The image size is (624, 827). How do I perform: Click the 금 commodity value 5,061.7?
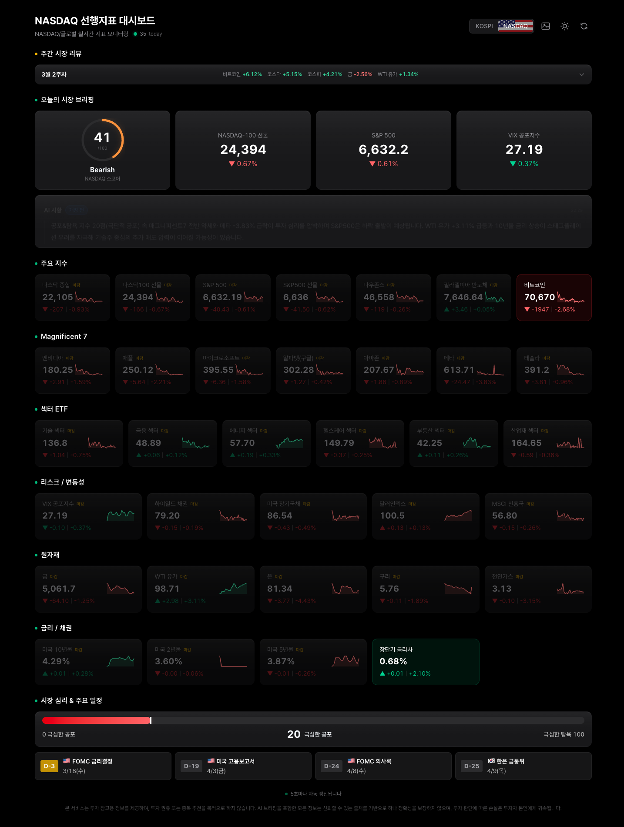[x=59, y=589]
